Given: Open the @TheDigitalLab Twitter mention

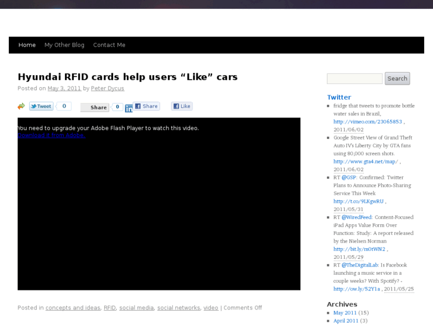Looking at the screenshot, I should [360, 265].
